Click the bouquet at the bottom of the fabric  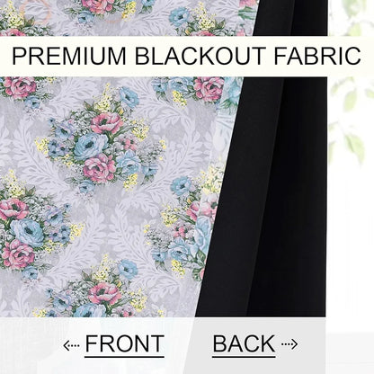point(99,288)
